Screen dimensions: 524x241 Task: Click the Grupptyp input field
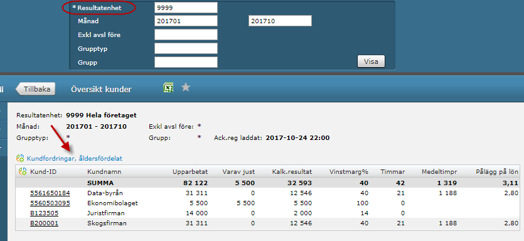click(186, 48)
